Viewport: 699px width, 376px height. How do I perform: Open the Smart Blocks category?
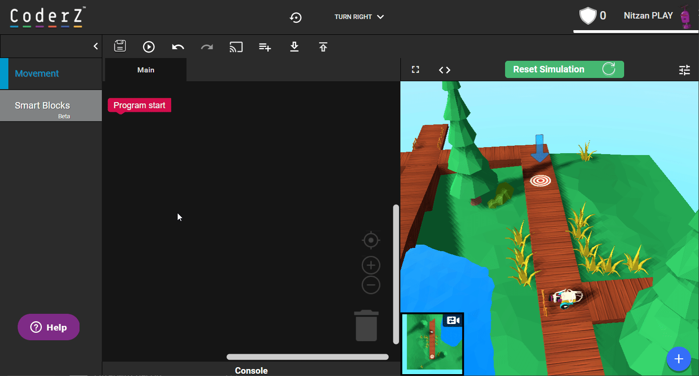tap(42, 106)
